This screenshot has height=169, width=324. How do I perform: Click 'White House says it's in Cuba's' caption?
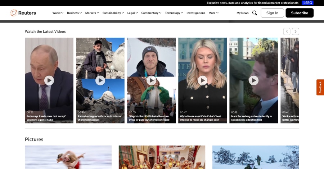point(201,118)
